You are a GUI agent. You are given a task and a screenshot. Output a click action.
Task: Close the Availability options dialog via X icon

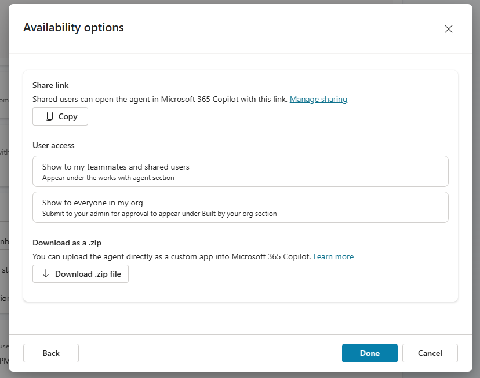click(x=449, y=28)
